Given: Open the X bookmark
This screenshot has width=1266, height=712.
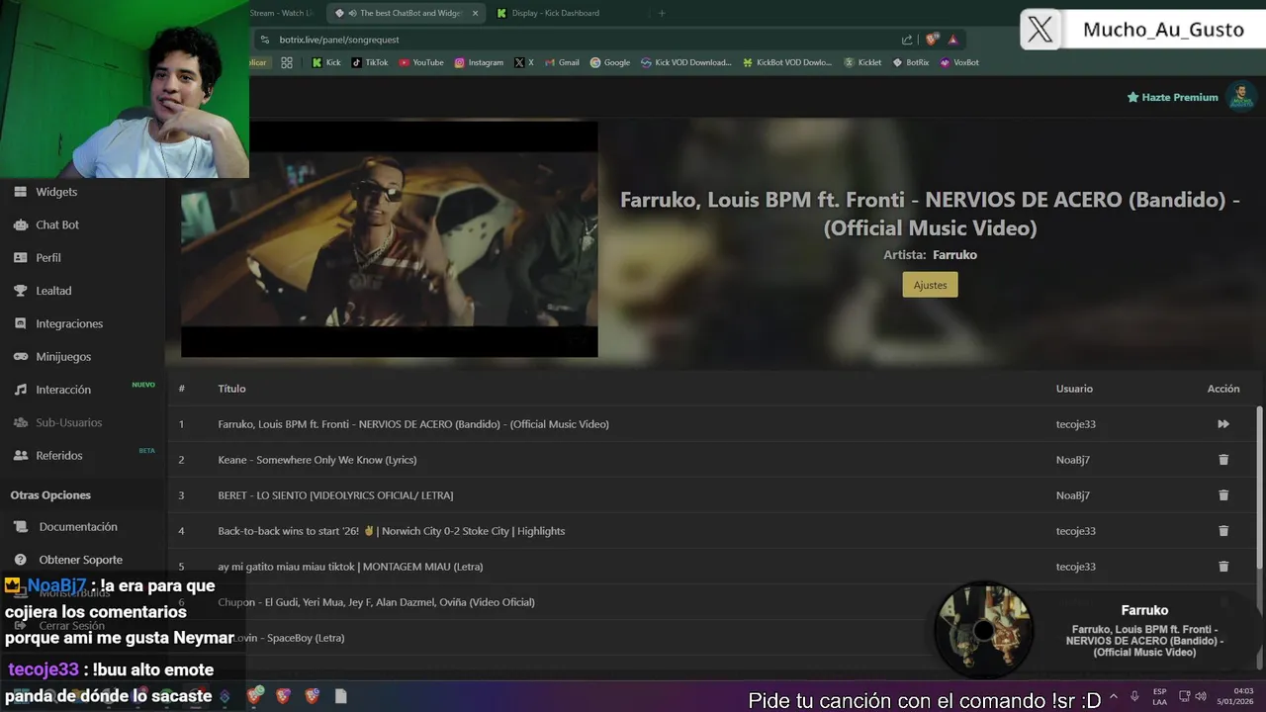Looking at the screenshot, I should tap(524, 62).
